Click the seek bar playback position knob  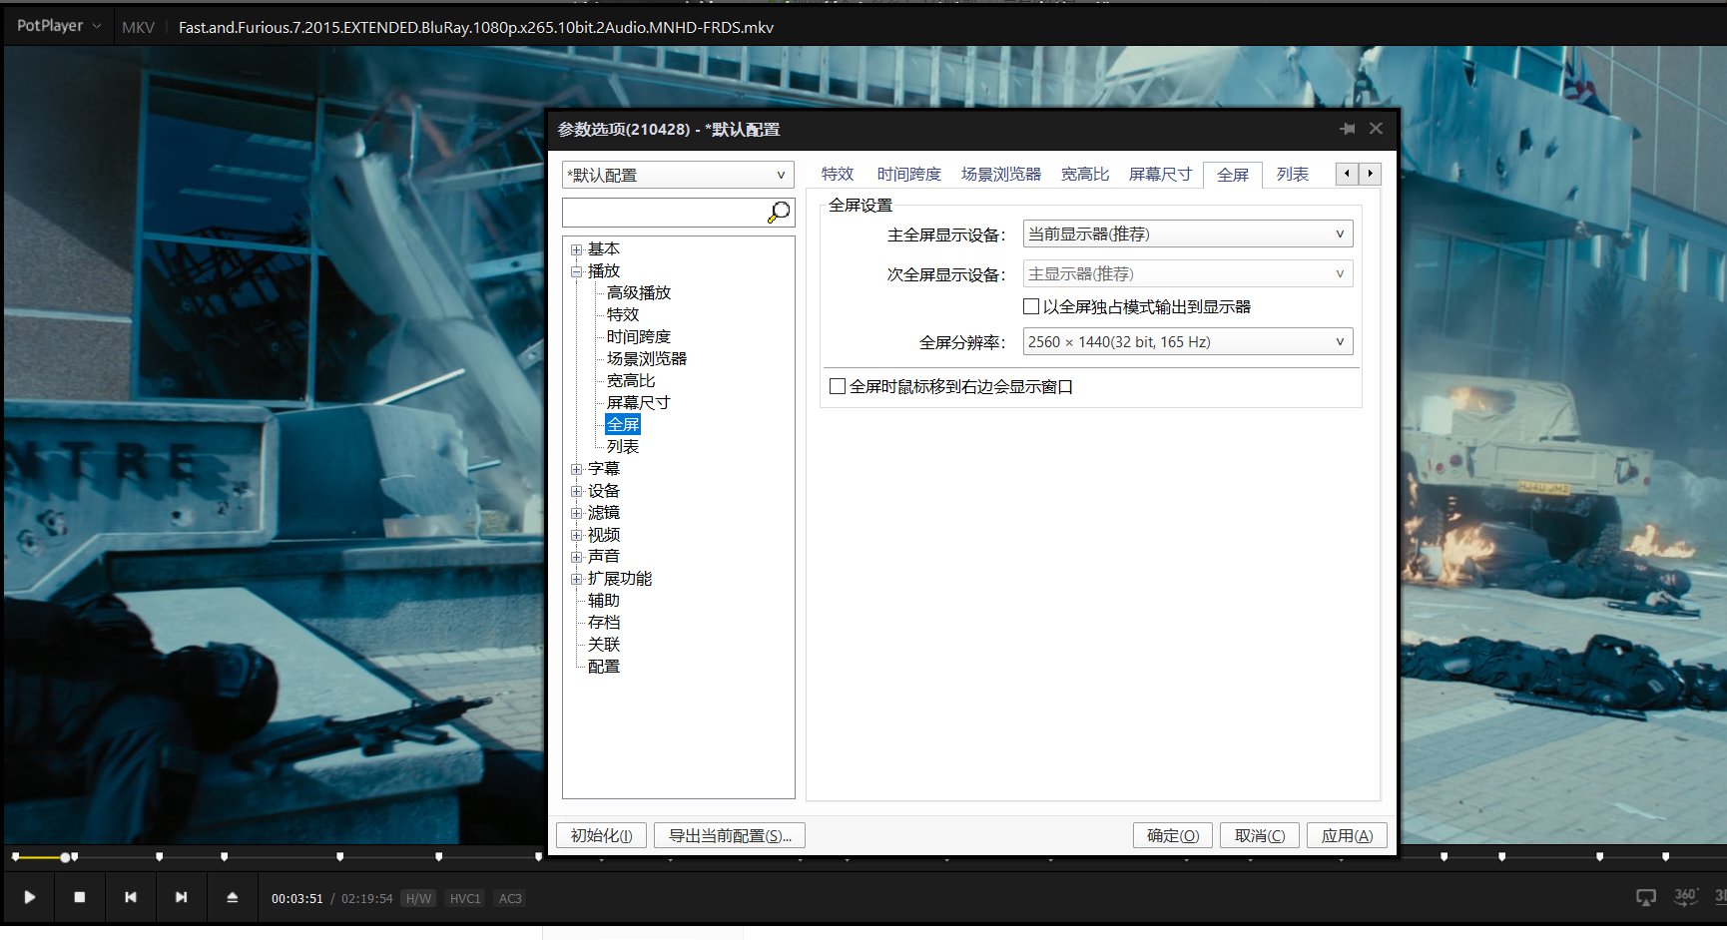point(65,857)
